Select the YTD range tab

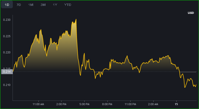(68, 5)
